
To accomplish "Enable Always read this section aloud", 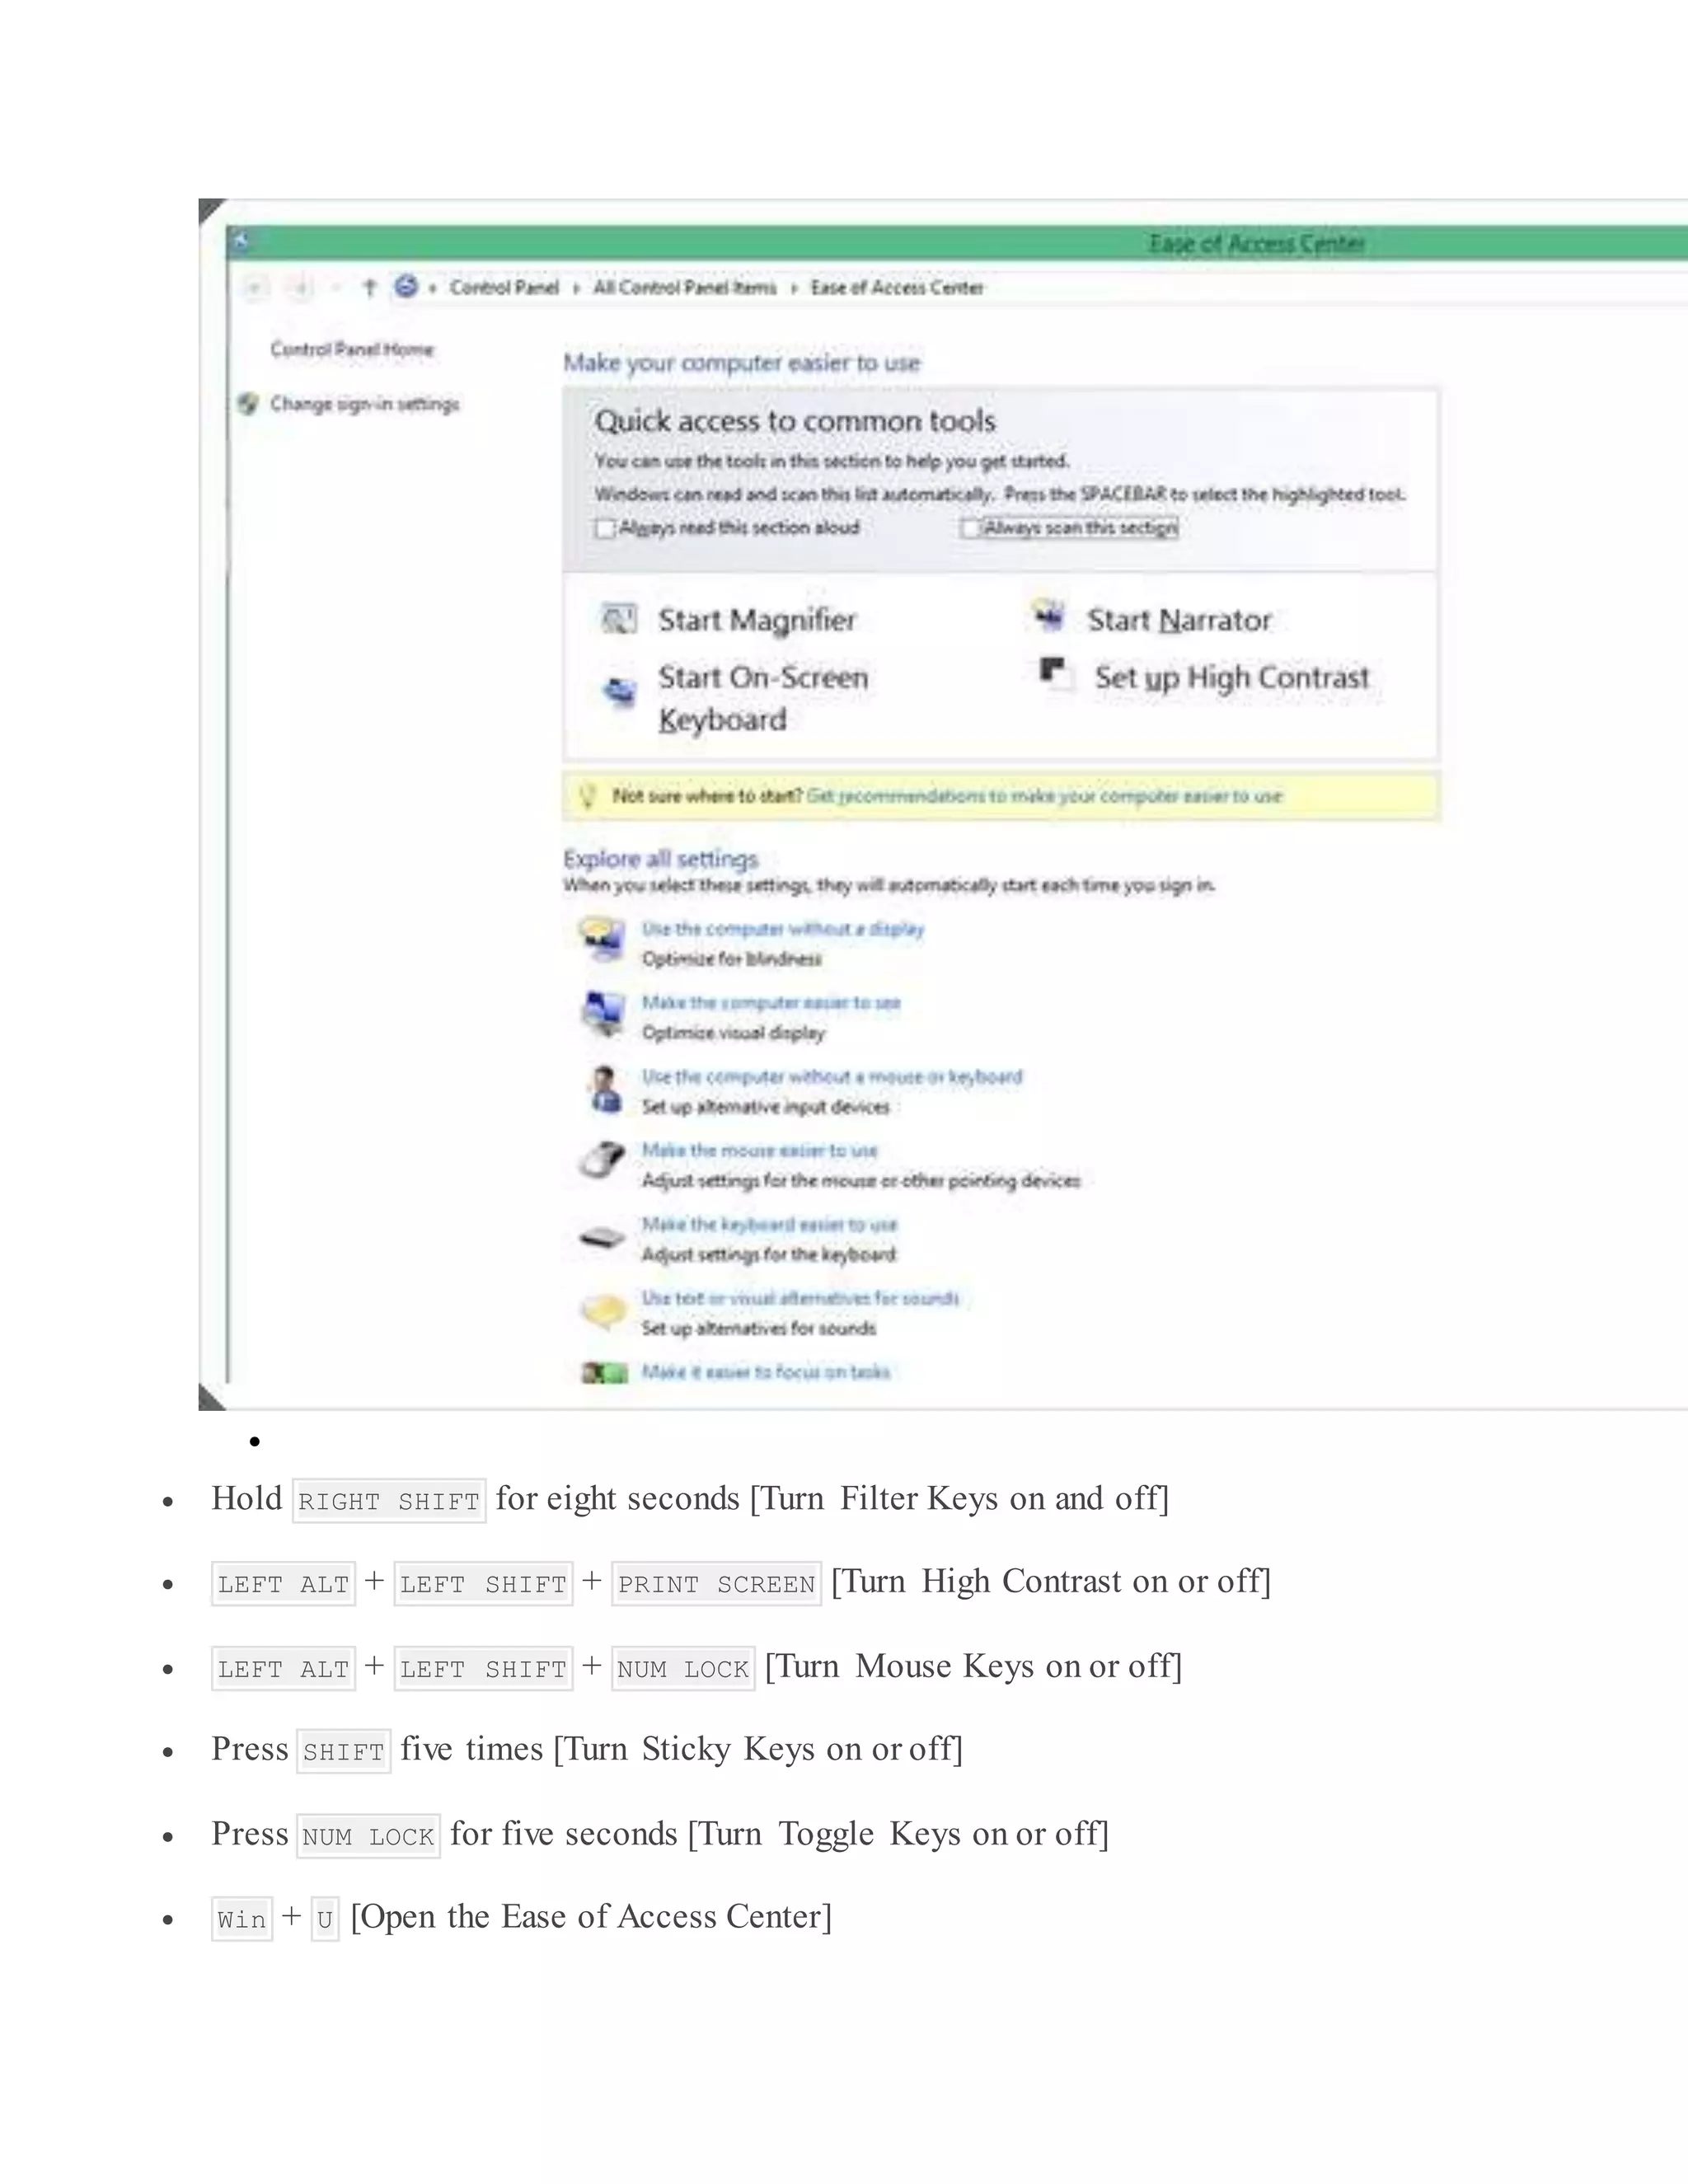I will [x=604, y=528].
